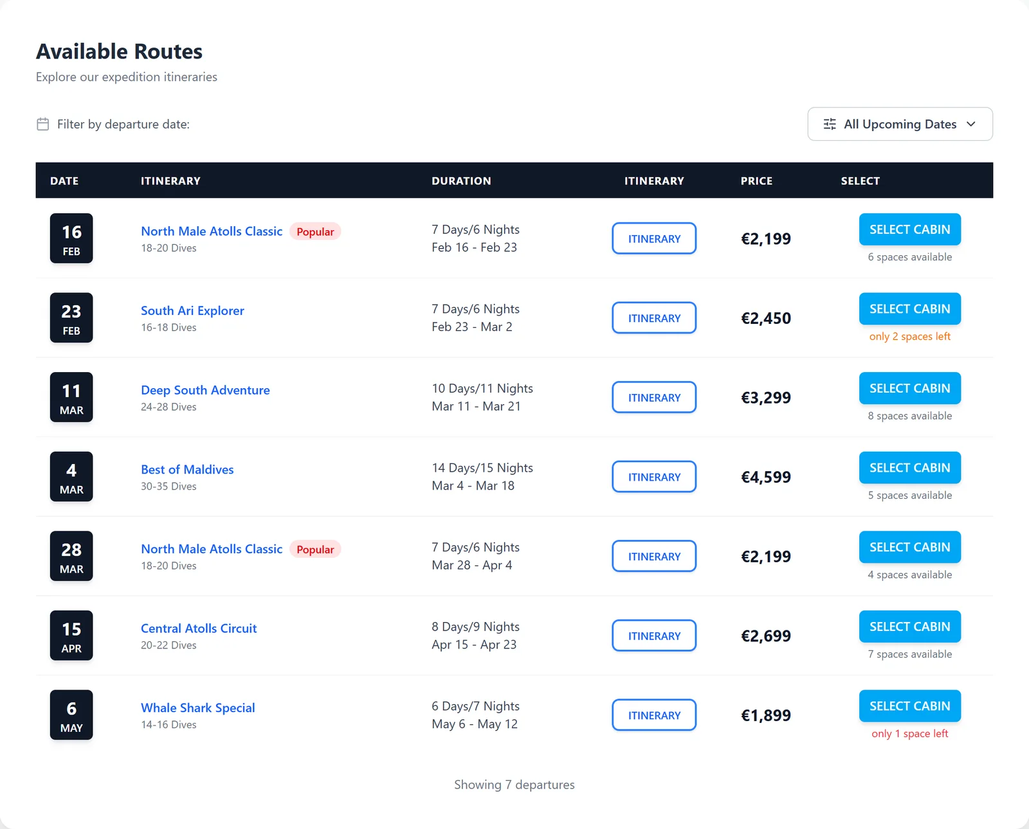1029x829 pixels.
Task: Select cabin with only 2 spaces left
Action: tap(910, 309)
